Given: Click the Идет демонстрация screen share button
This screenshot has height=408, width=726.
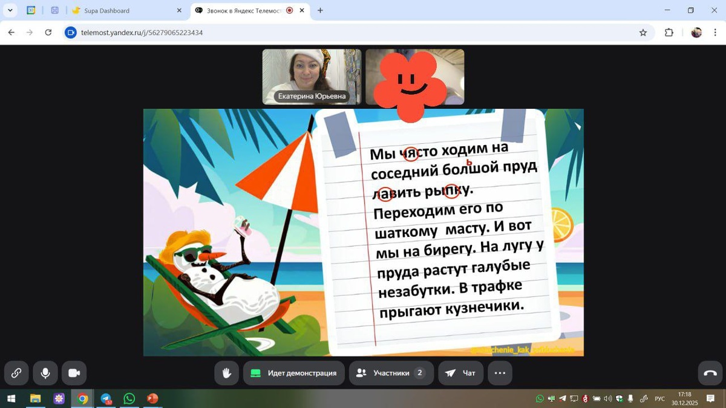Looking at the screenshot, I should click(294, 373).
